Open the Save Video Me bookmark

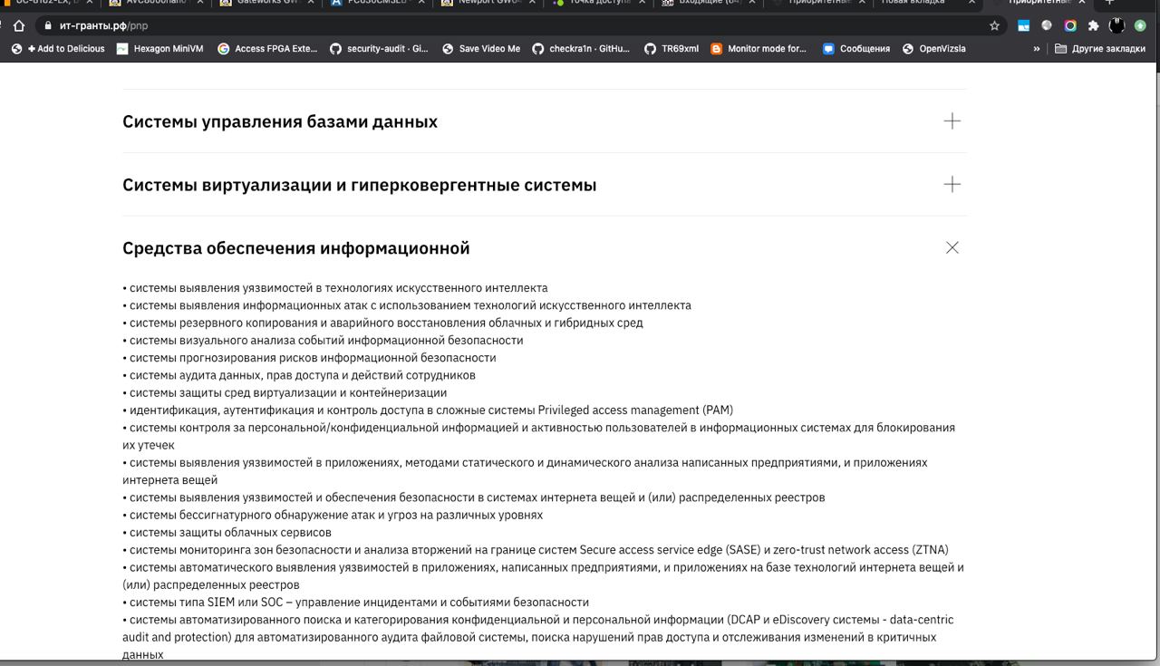pyautogui.click(x=481, y=49)
